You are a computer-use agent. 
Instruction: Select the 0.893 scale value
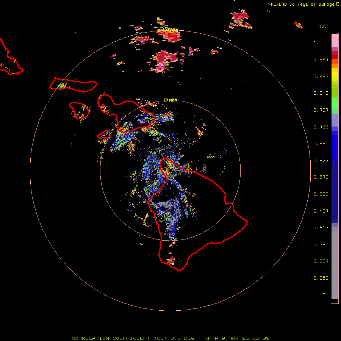tap(321, 76)
